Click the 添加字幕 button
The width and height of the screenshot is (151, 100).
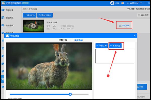point(102,46)
